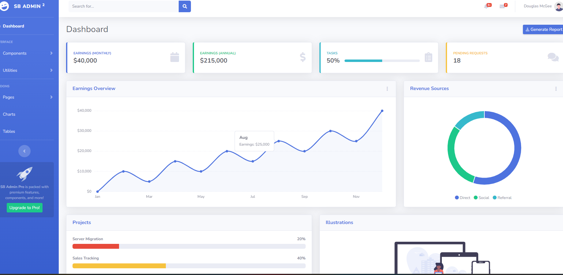Toggle the Referral legend entry

point(502,198)
